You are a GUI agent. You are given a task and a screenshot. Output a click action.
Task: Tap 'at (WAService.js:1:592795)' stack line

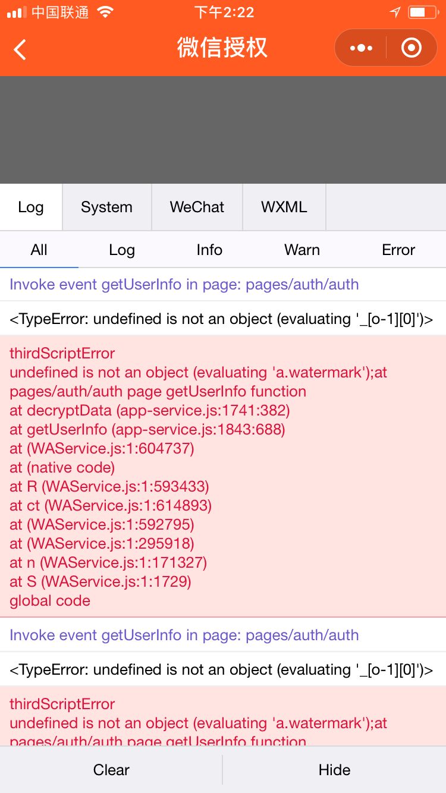(102, 524)
